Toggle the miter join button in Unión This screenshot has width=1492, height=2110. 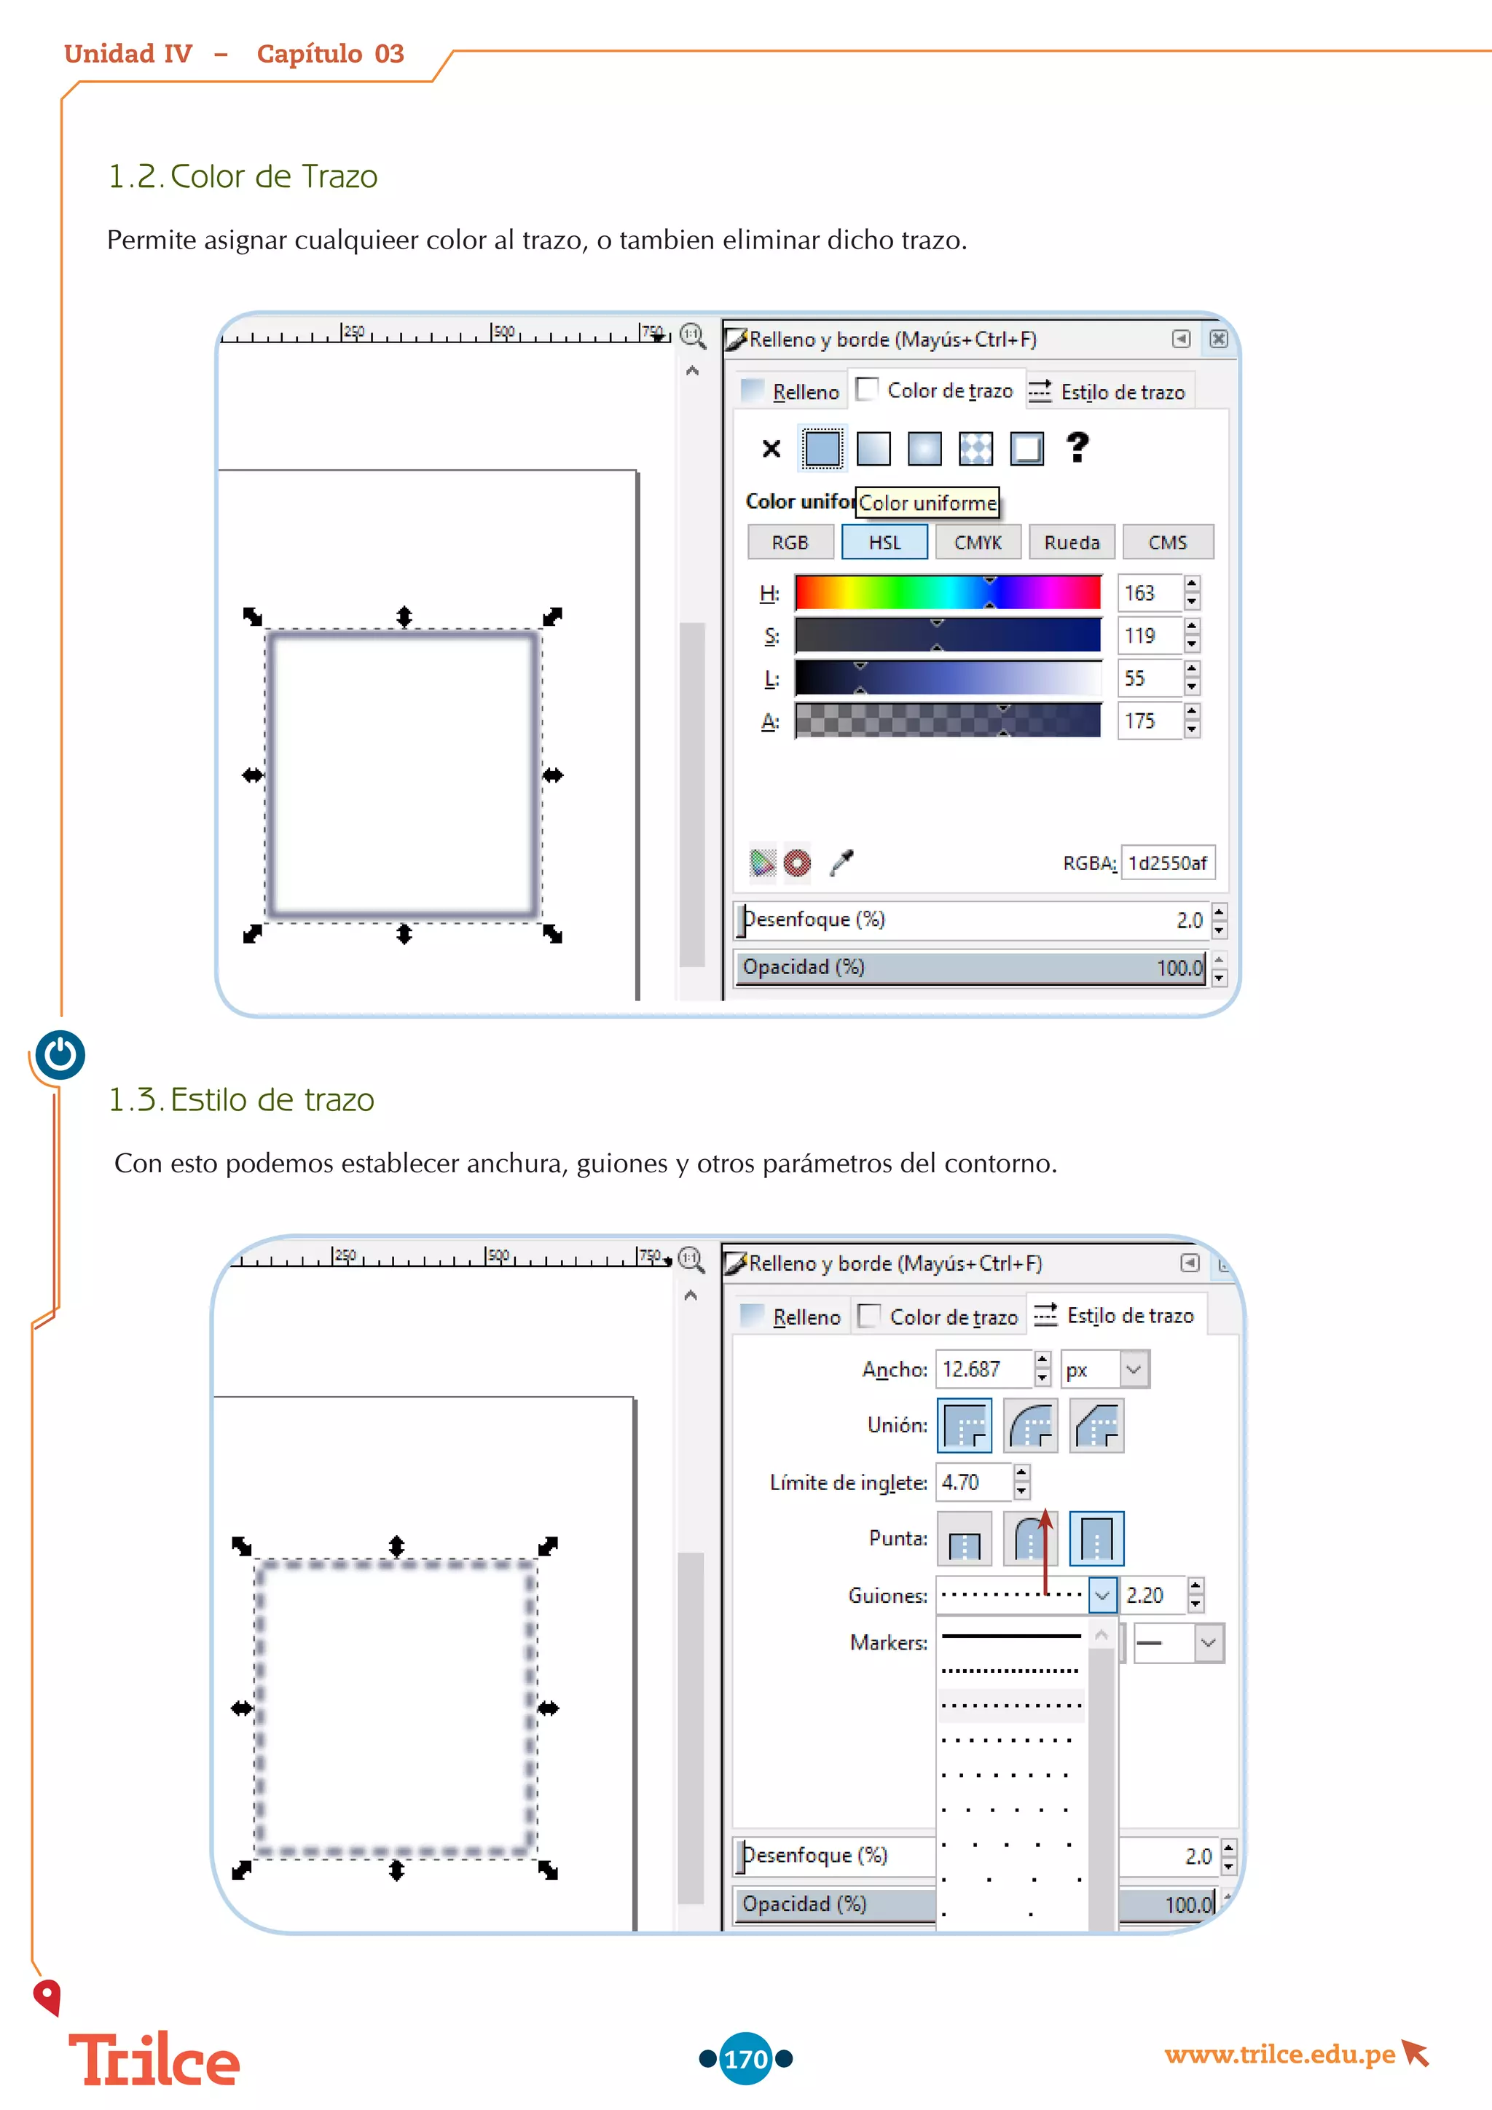[x=964, y=1425]
